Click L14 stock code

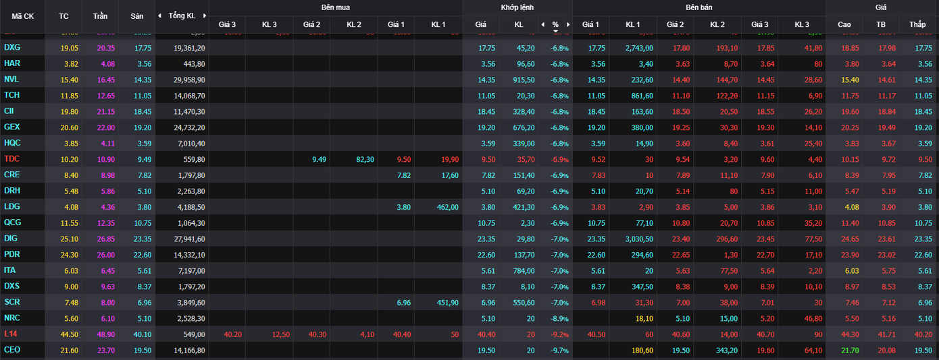(10, 334)
